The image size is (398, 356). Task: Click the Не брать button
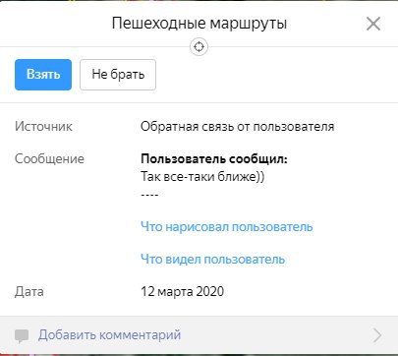coord(118,75)
